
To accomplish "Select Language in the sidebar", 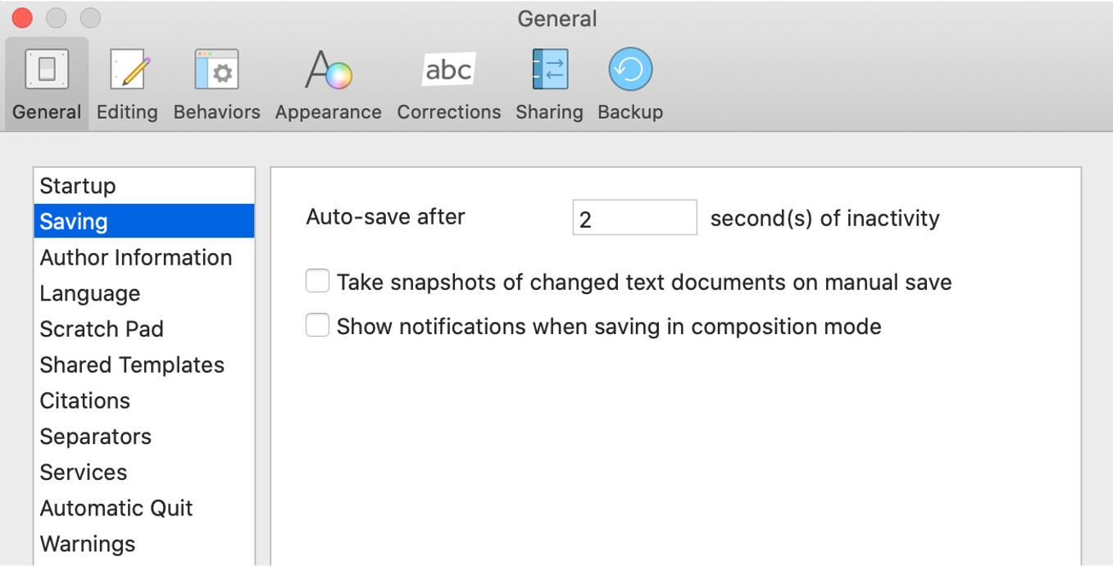I will (90, 293).
